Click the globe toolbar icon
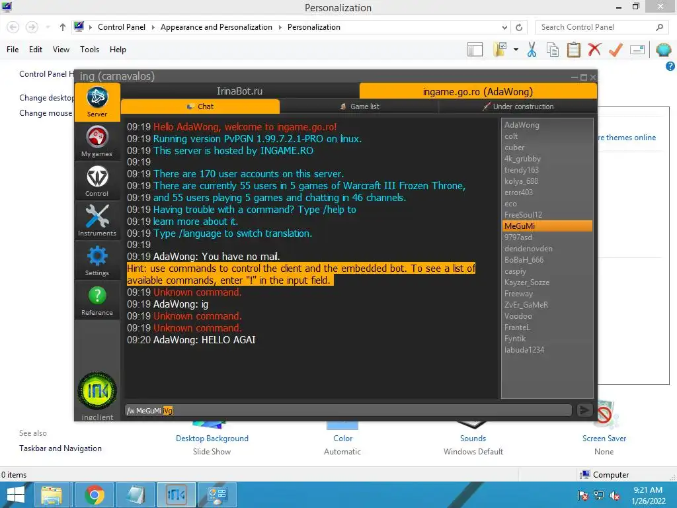This screenshot has height=508, width=677. tap(663, 50)
